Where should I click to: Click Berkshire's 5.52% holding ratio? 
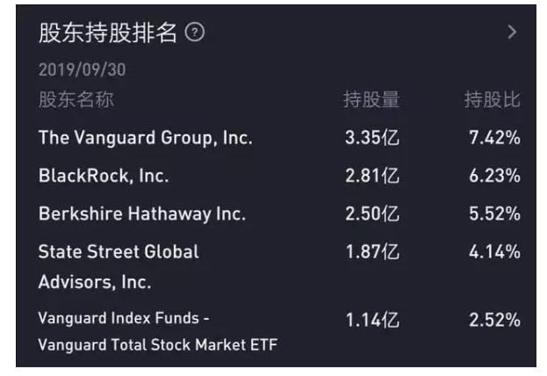(x=494, y=213)
